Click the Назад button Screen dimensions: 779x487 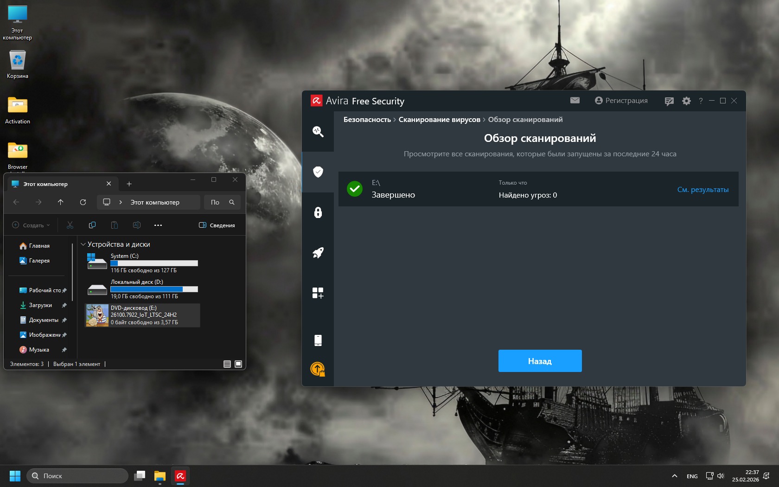pyautogui.click(x=540, y=361)
